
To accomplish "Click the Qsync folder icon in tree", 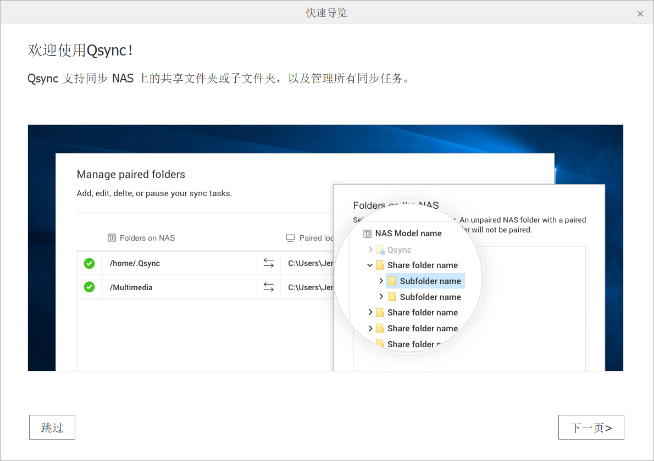I will pyautogui.click(x=380, y=249).
